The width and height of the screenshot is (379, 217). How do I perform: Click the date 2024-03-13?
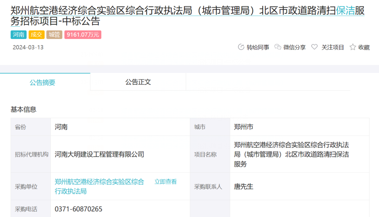tap(28, 47)
